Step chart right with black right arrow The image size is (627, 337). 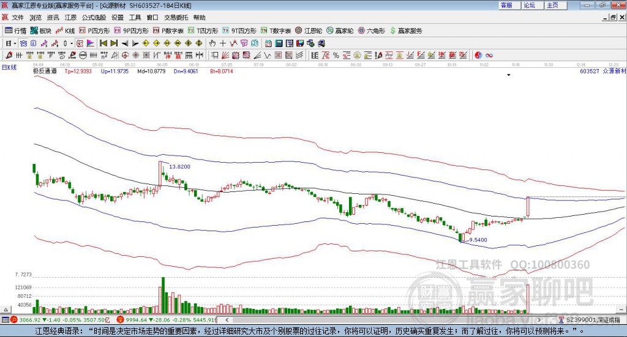pyautogui.click(x=135, y=43)
